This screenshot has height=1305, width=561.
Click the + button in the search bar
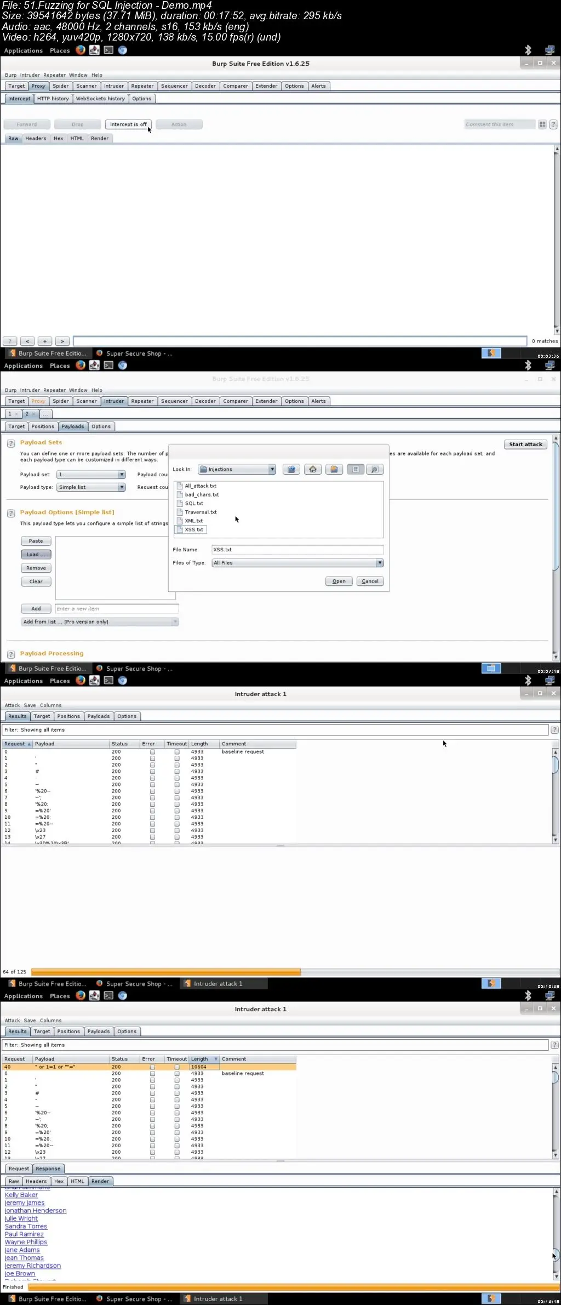click(45, 341)
